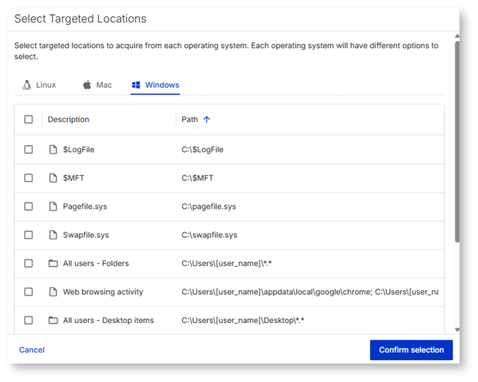Click the vertical scrollbar thumb
The image size is (478, 382).
tap(457, 142)
